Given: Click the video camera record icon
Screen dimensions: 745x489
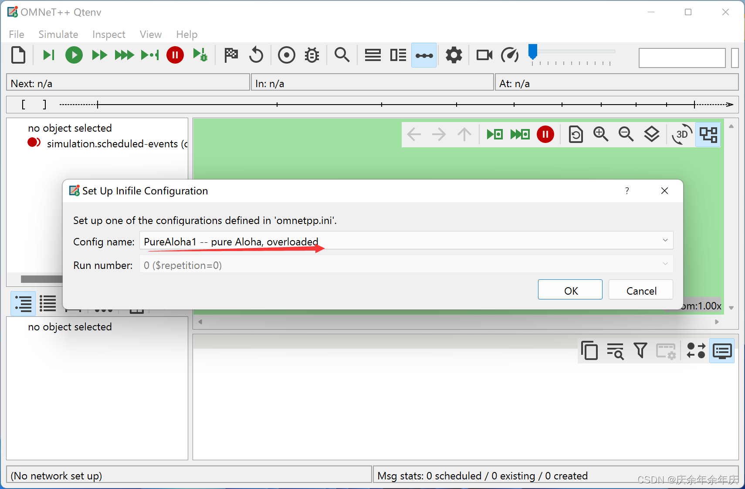Looking at the screenshot, I should (x=484, y=55).
